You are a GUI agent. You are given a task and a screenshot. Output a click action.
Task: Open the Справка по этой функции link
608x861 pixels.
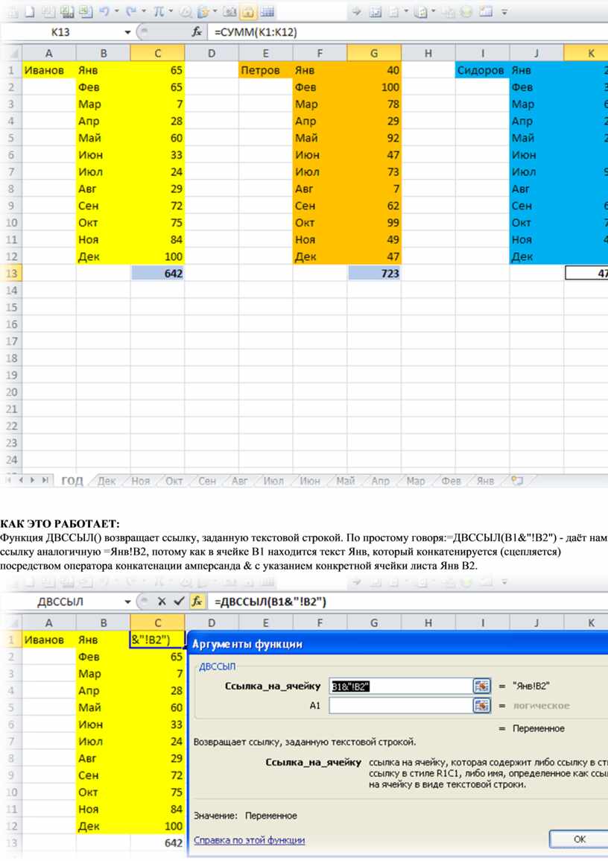pyautogui.click(x=249, y=839)
